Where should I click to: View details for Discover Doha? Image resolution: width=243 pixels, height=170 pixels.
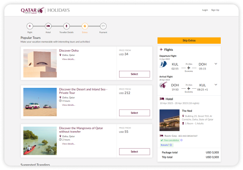click(x=68, y=59)
